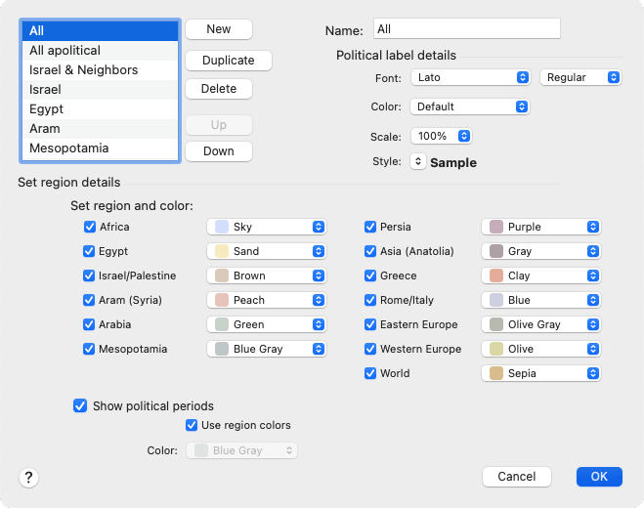Viewport: 644px width, 508px height.
Task: Toggle the Show political periods checkbox
Action: [80, 405]
